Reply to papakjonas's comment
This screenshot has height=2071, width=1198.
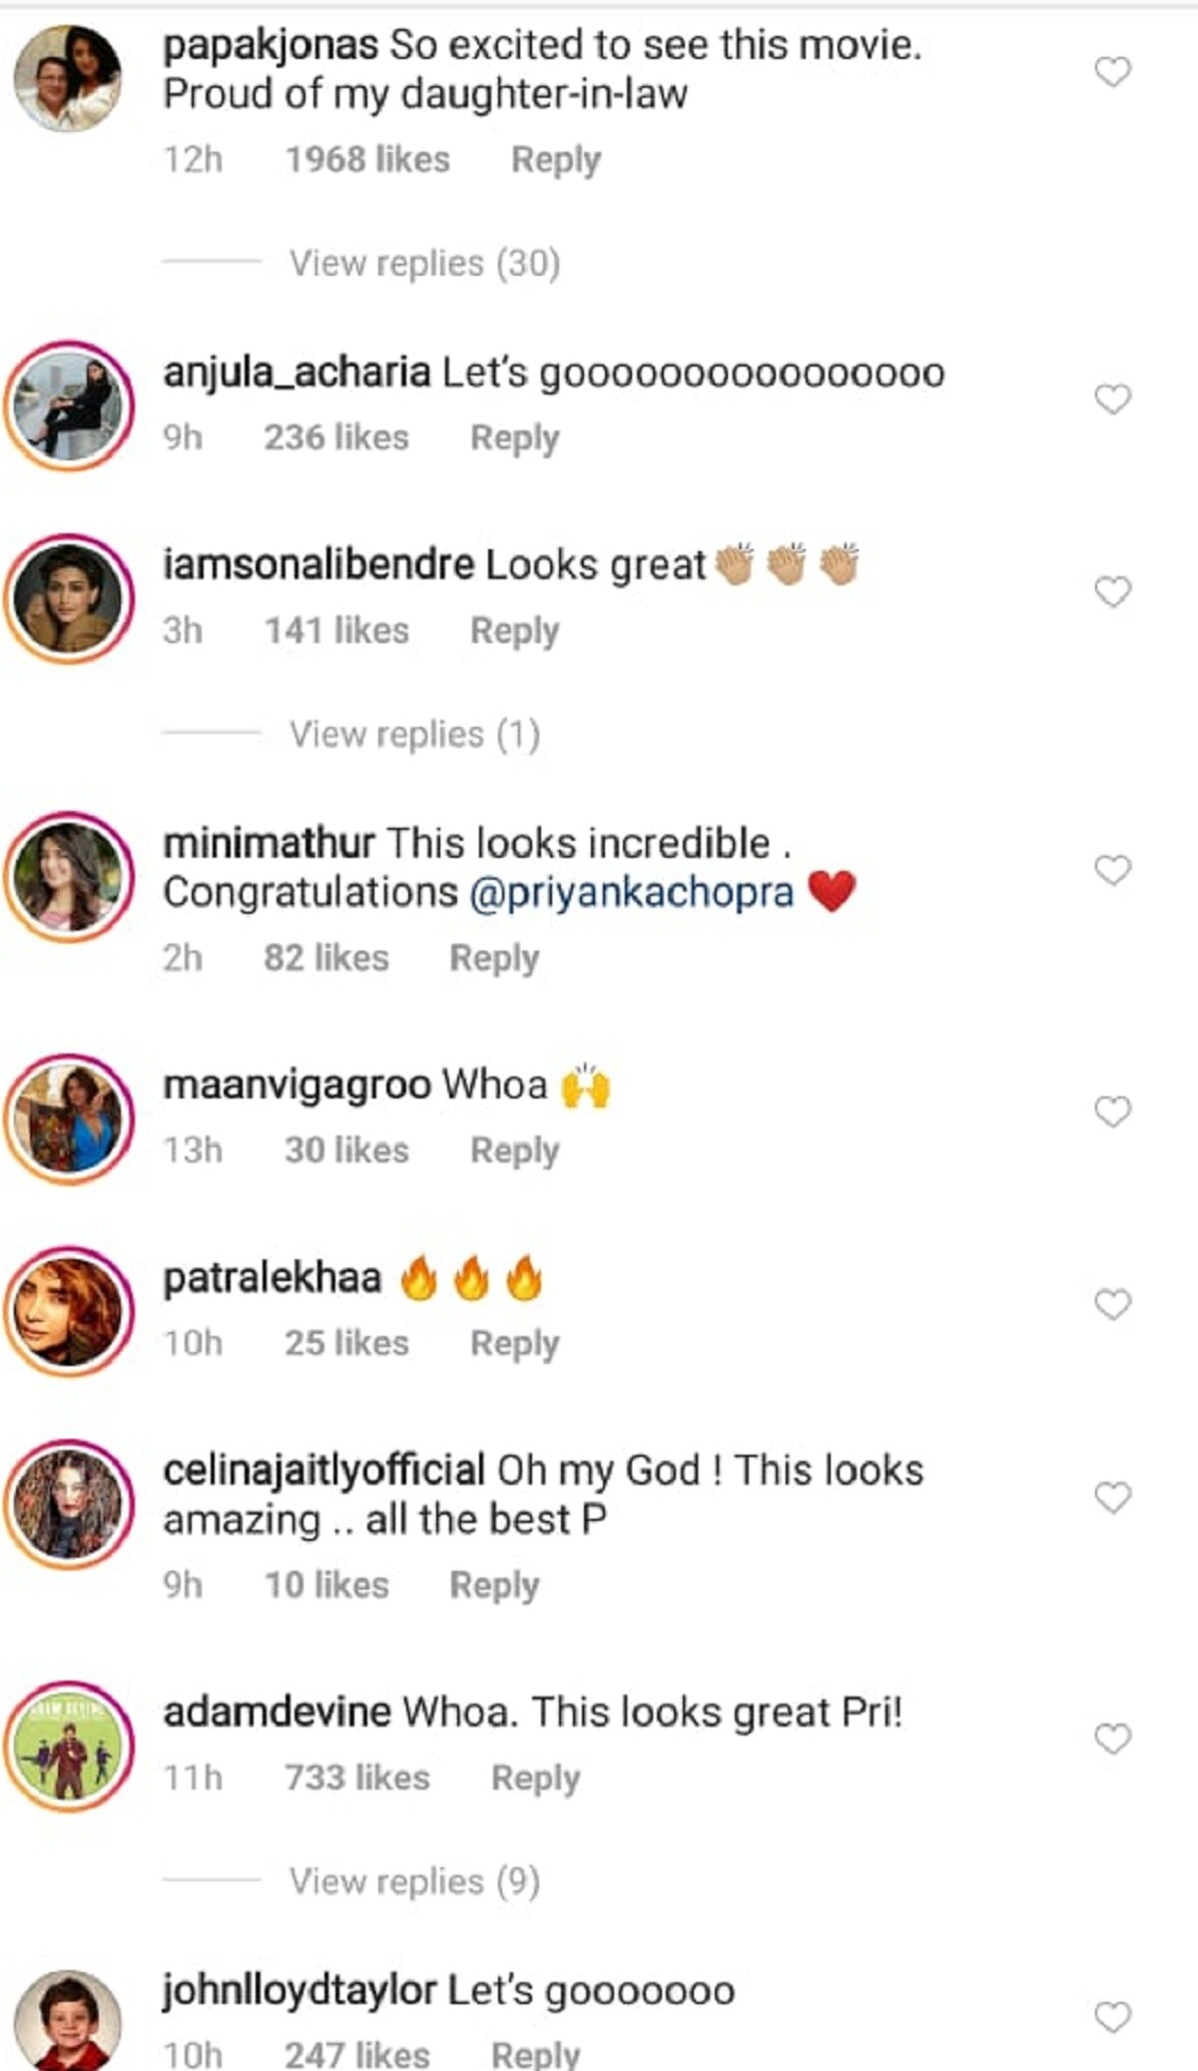point(556,160)
